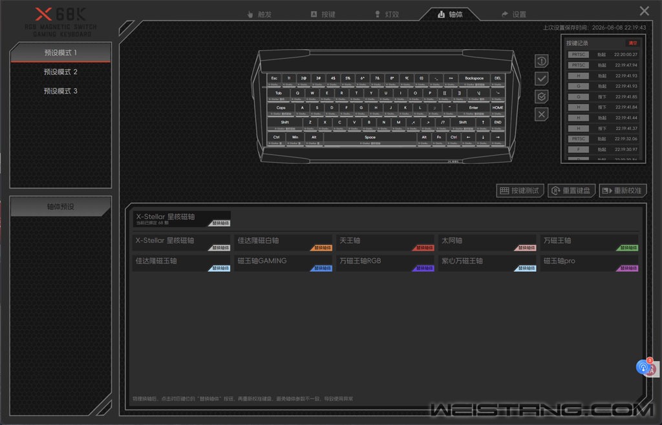Viewport: 662px width, 425px height.
Task: Click the up arrow key on keyboard diagram
Action: pyautogui.click(x=483, y=124)
